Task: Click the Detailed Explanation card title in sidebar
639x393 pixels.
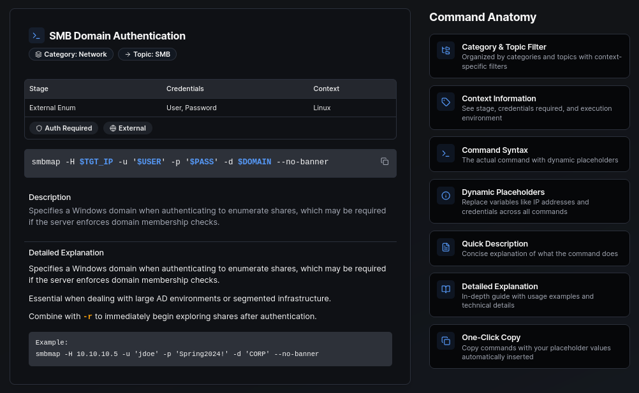Action: point(499,287)
